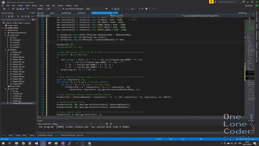The height and width of the screenshot is (146, 259).
Task: Switch to the Bus.cpp editor tab
Action: pos(40,13)
